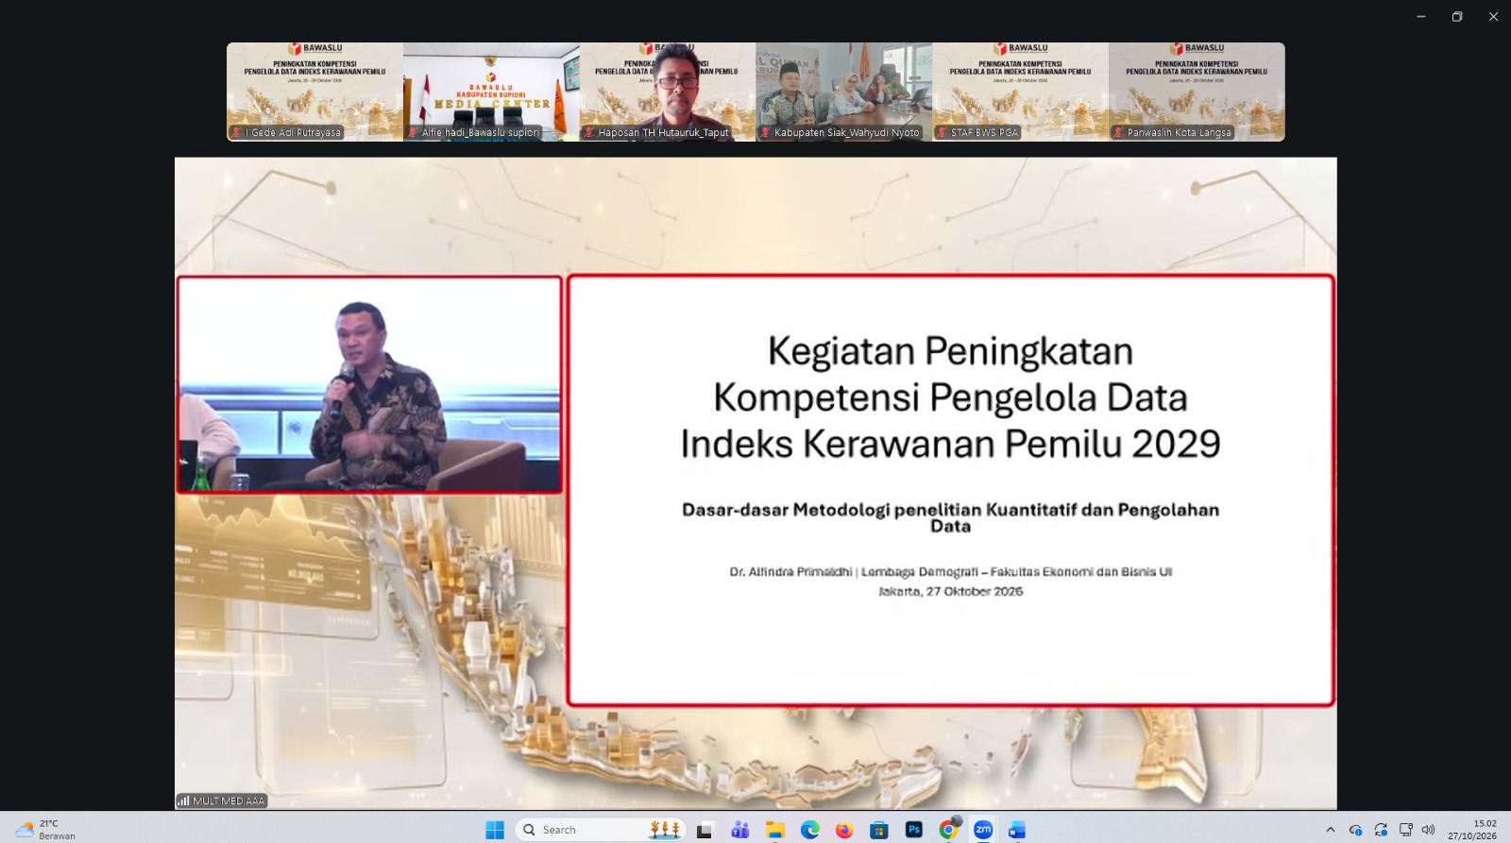The image size is (1511, 843).
Task: Click the Zoom icon in the taskbar
Action: pos(983,830)
